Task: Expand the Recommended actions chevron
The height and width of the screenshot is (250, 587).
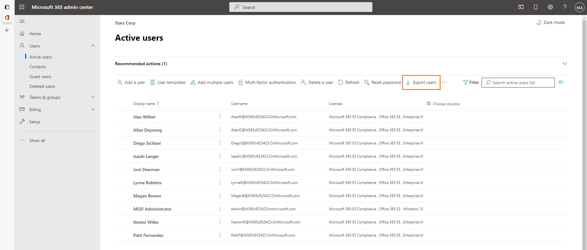Action: click(565, 63)
